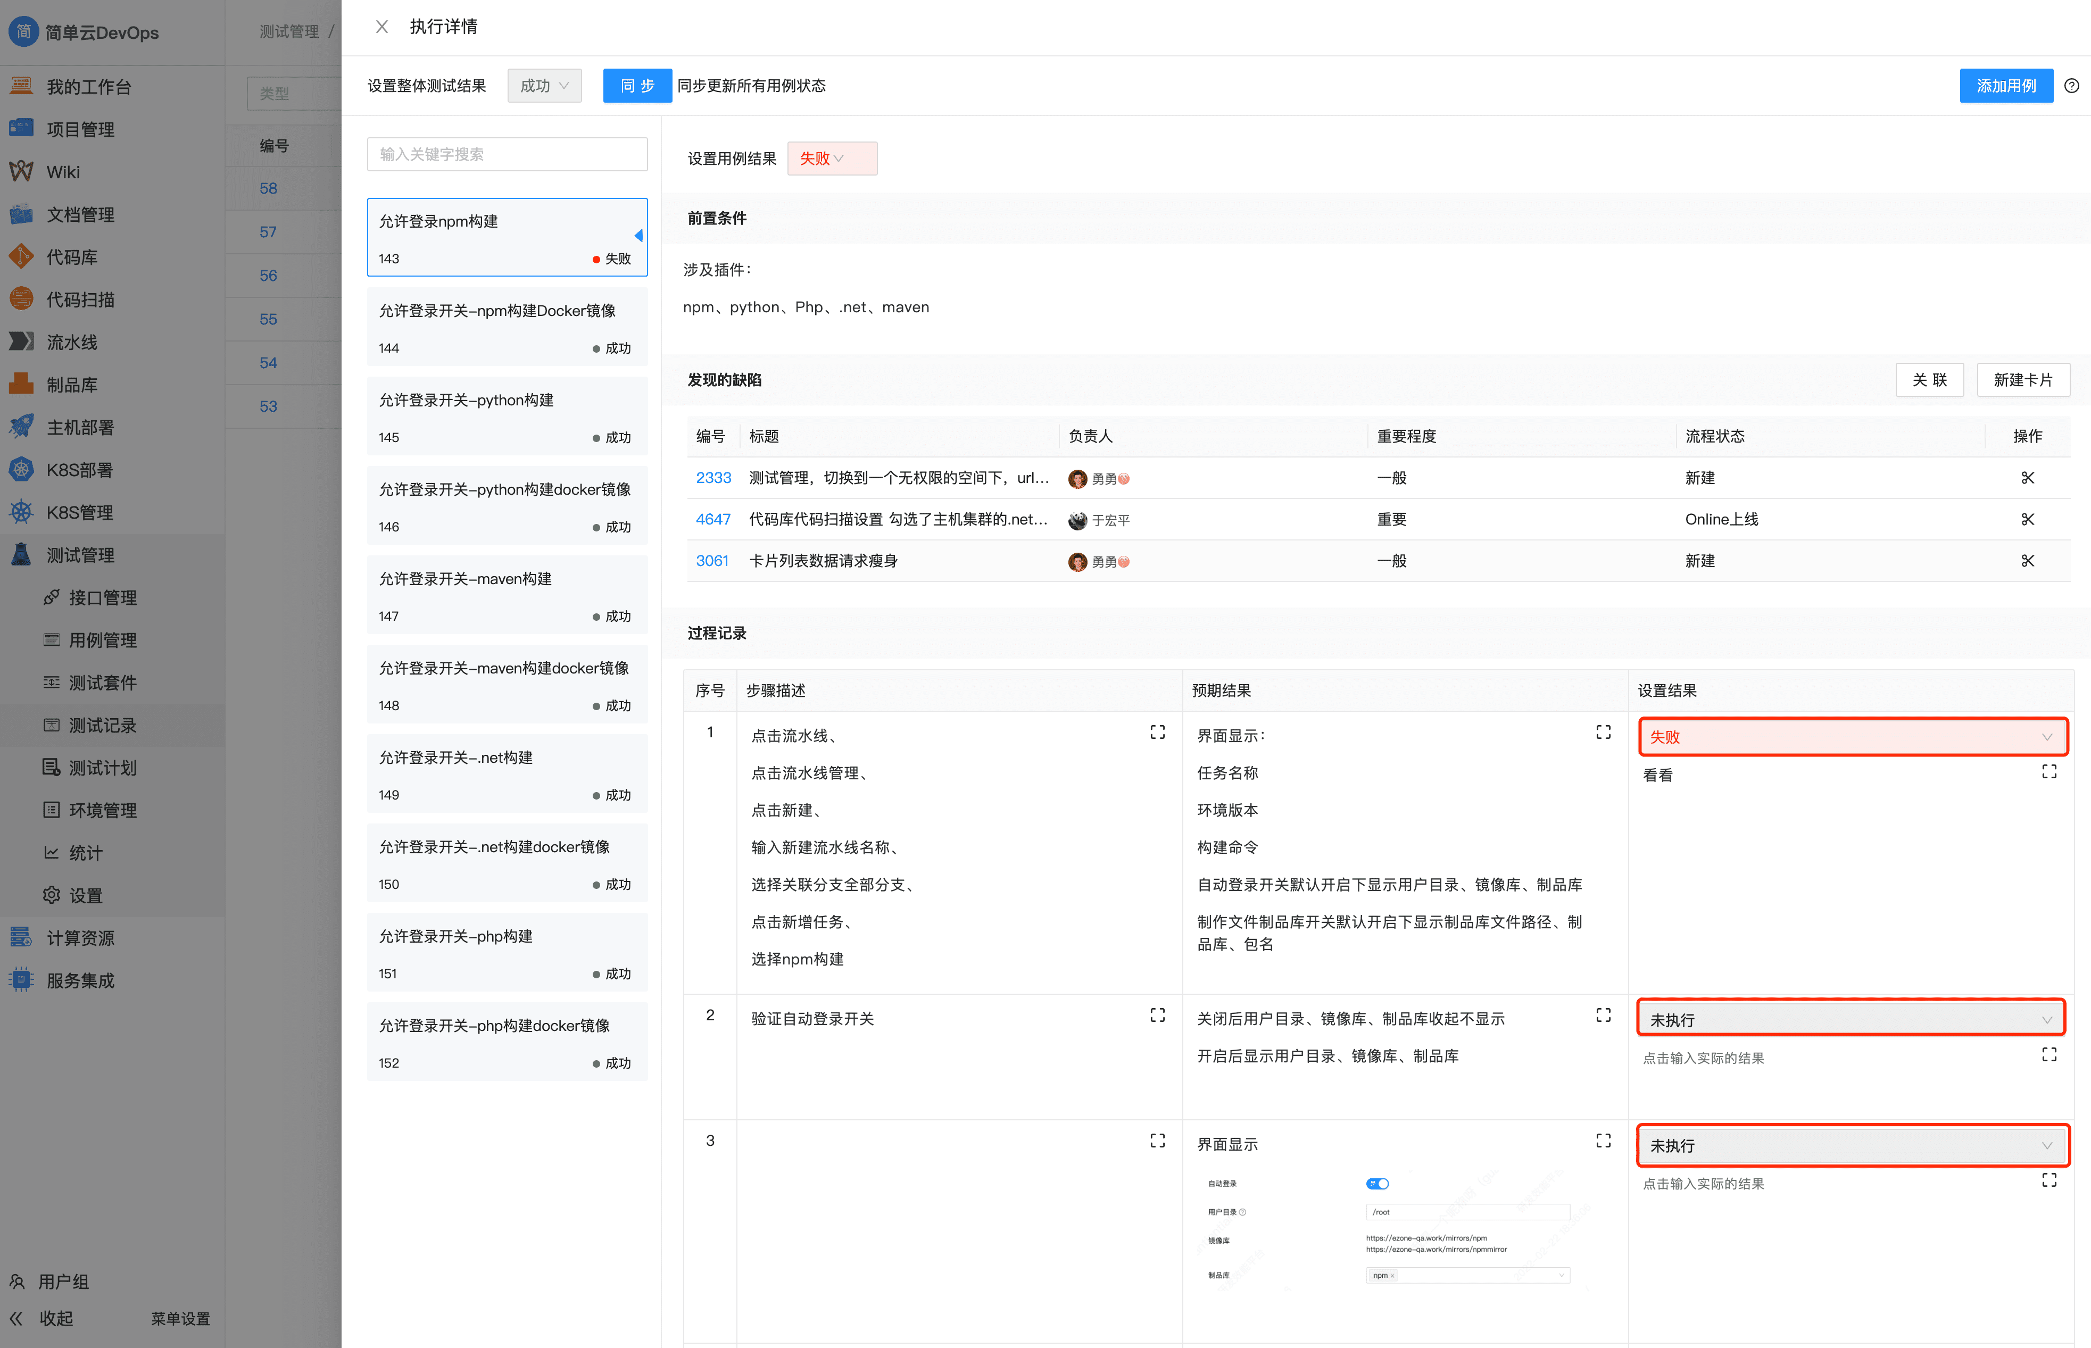This screenshot has height=1348, width=2091.
Task: Toggle the 自动登录 switch in screenshot
Action: 1377,1184
